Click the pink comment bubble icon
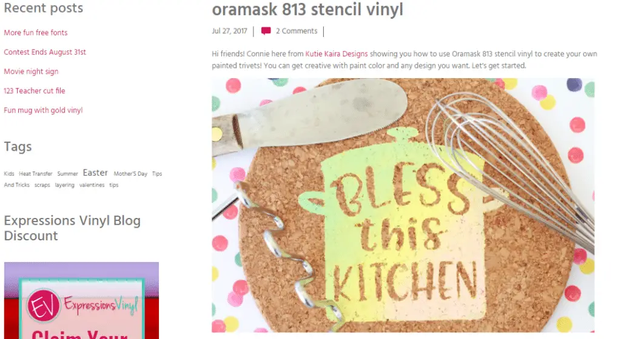 [x=266, y=31]
